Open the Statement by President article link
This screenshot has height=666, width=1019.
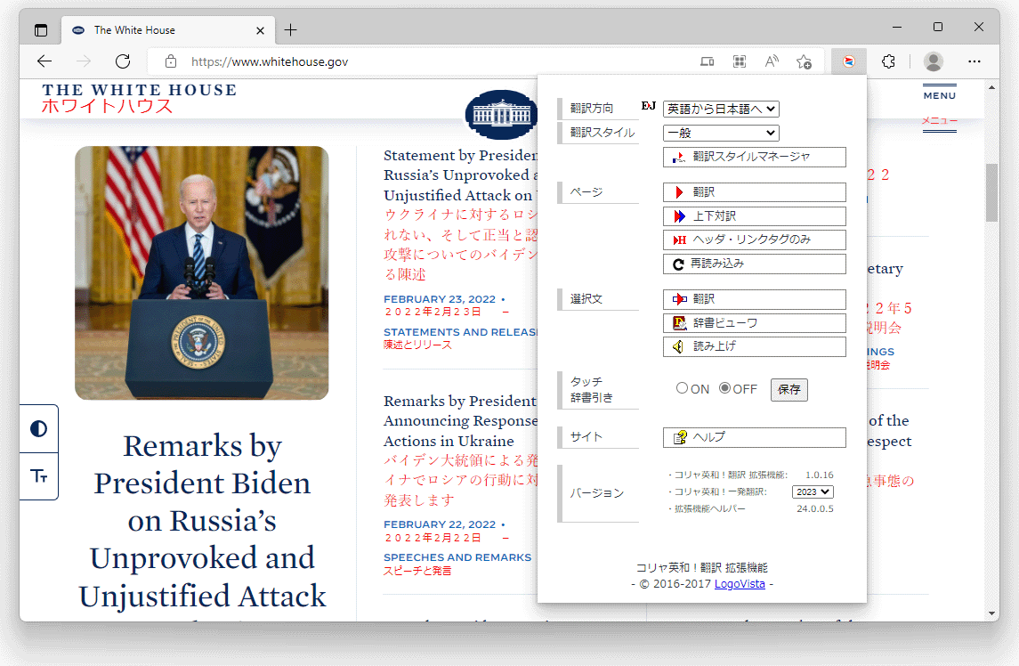[x=460, y=175]
